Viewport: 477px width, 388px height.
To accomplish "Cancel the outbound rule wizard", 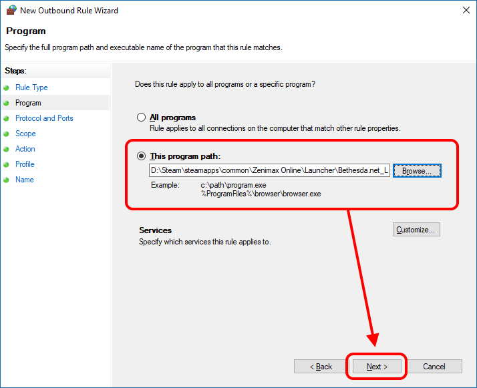I will (434, 367).
